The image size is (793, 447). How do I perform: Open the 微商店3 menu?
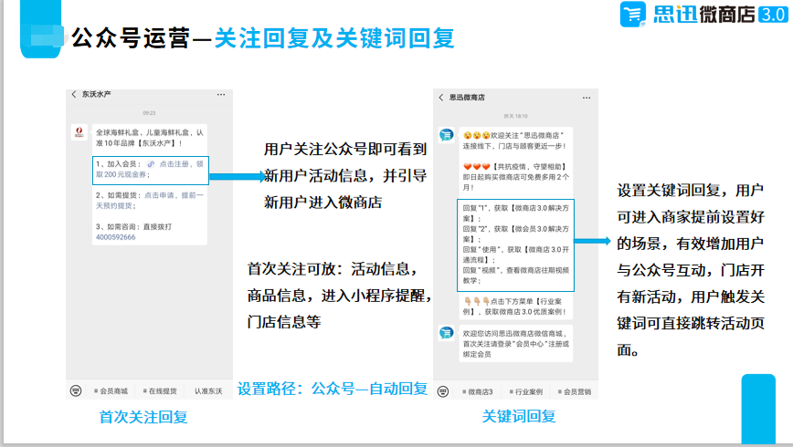pyautogui.click(x=478, y=391)
